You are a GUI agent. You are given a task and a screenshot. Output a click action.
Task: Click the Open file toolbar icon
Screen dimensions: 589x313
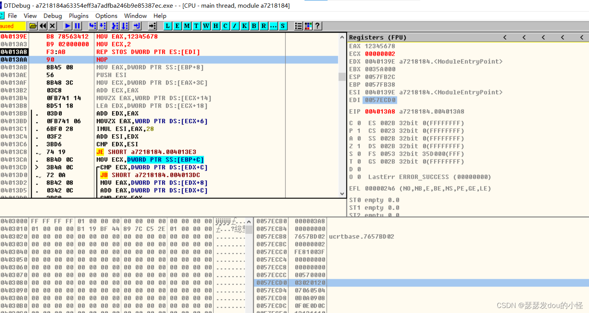pyautogui.click(x=33, y=26)
